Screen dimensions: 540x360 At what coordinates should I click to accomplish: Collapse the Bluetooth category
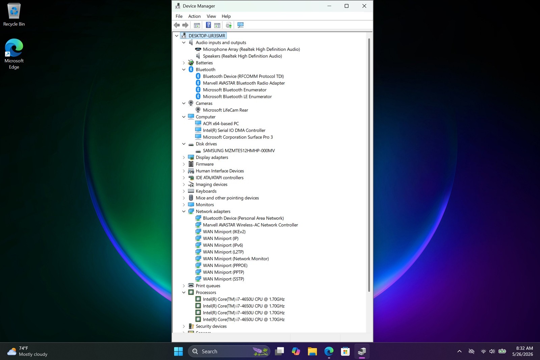184,70
